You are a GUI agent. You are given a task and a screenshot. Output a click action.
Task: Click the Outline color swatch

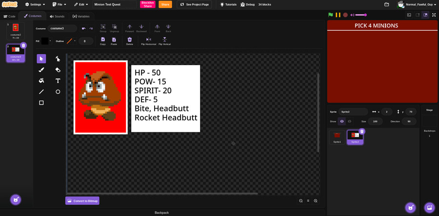click(x=69, y=41)
